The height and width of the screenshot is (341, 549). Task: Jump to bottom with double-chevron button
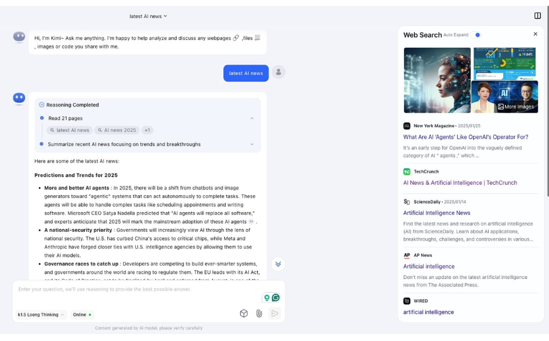click(x=278, y=264)
